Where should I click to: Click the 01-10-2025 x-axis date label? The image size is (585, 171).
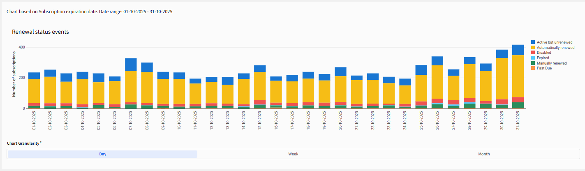click(34, 122)
